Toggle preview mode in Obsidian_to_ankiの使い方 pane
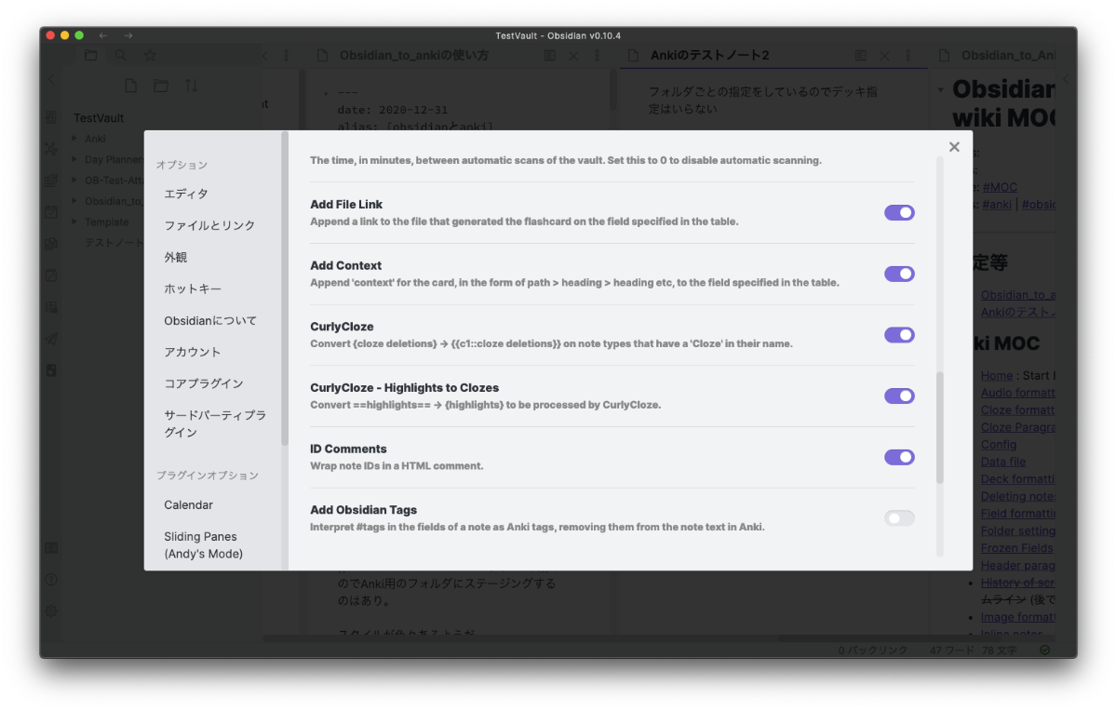The width and height of the screenshot is (1117, 711). 549,56
